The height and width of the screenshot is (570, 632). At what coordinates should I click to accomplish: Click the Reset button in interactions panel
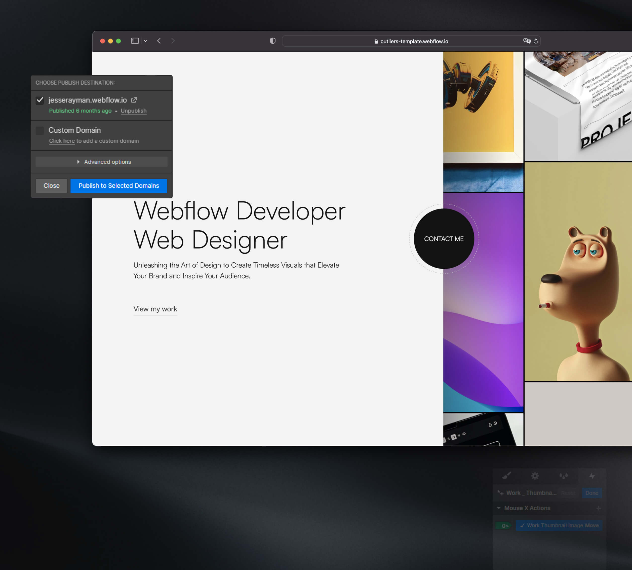[568, 493]
